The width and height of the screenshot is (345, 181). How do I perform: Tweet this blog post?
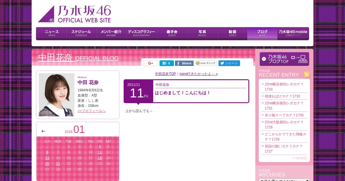click(x=229, y=63)
